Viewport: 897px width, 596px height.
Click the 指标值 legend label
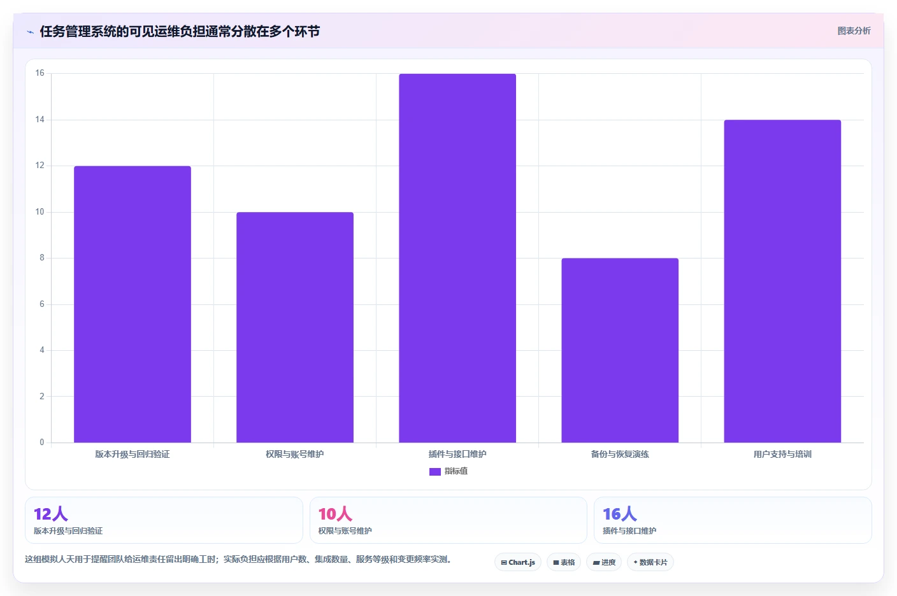coord(456,471)
